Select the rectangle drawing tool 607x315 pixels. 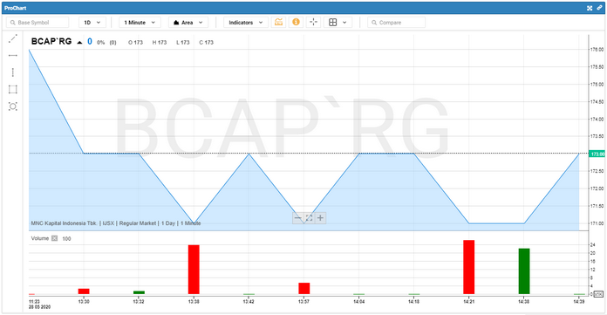[13, 90]
